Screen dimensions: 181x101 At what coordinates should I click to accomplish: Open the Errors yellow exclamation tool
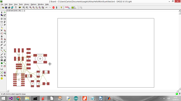coord(2,78)
